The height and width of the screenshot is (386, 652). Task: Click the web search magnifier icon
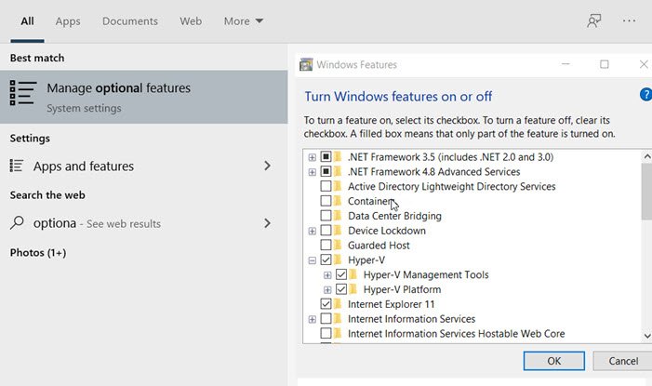tap(16, 223)
